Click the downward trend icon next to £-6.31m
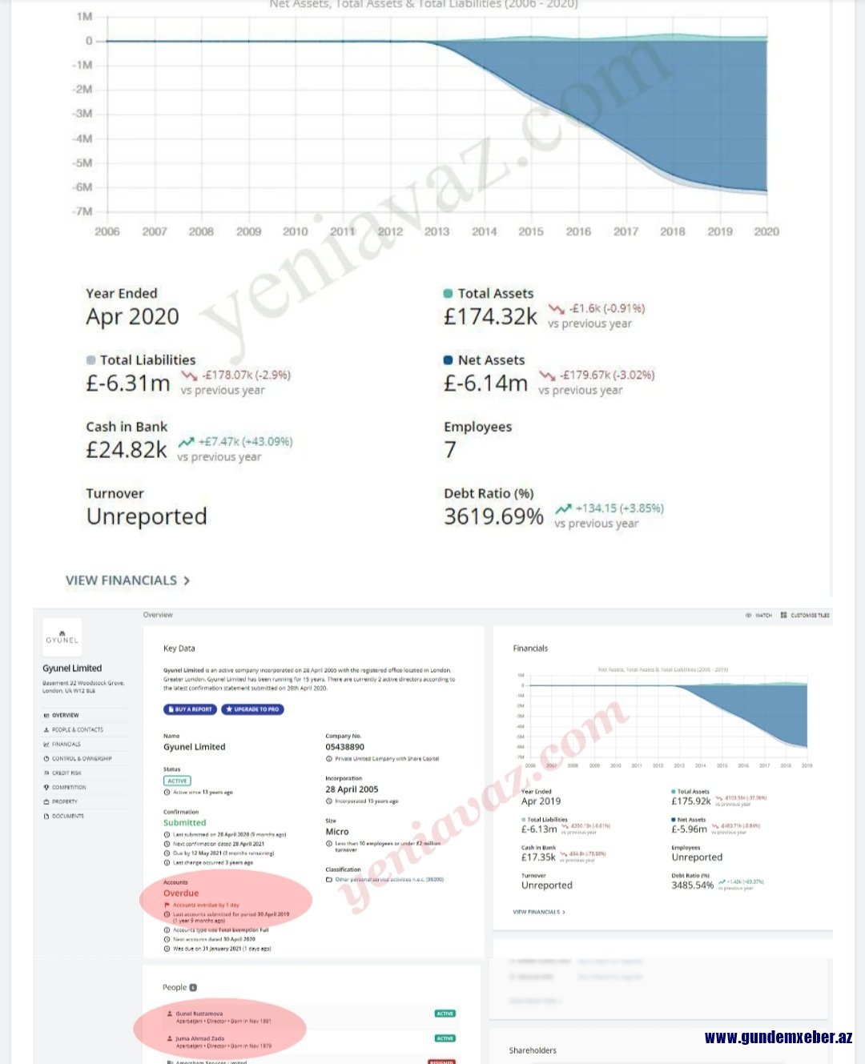Image resolution: width=865 pixels, height=1064 pixels. pyautogui.click(x=189, y=375)
